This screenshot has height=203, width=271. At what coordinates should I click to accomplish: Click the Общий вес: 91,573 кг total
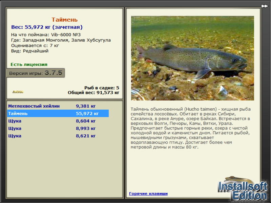(x=93, y=92)
